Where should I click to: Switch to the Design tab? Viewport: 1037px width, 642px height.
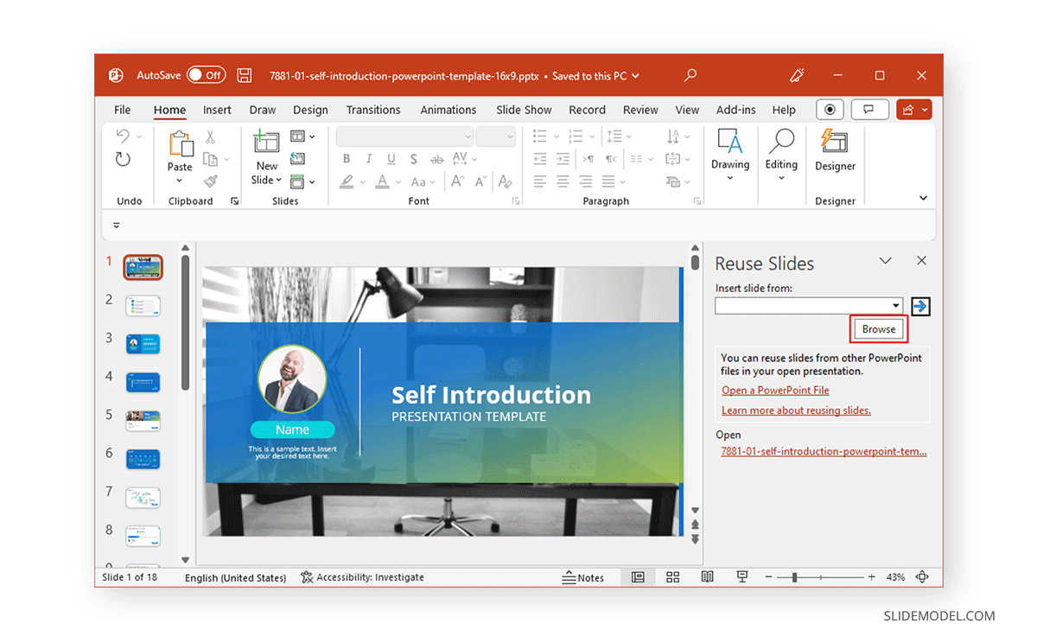click(310, 110)
